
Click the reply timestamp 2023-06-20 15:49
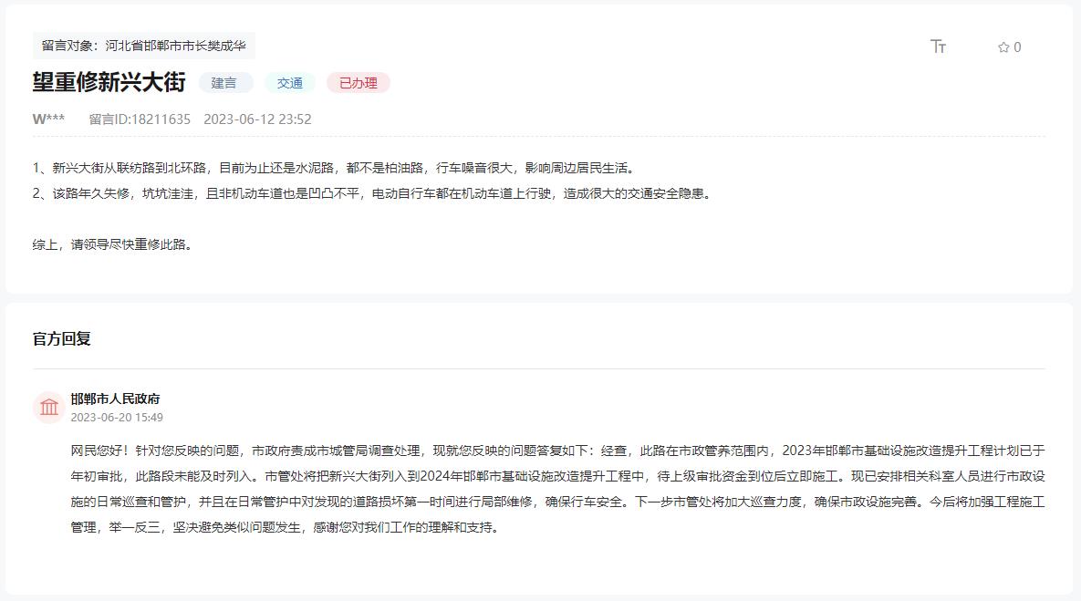click(x=117, y=418)
